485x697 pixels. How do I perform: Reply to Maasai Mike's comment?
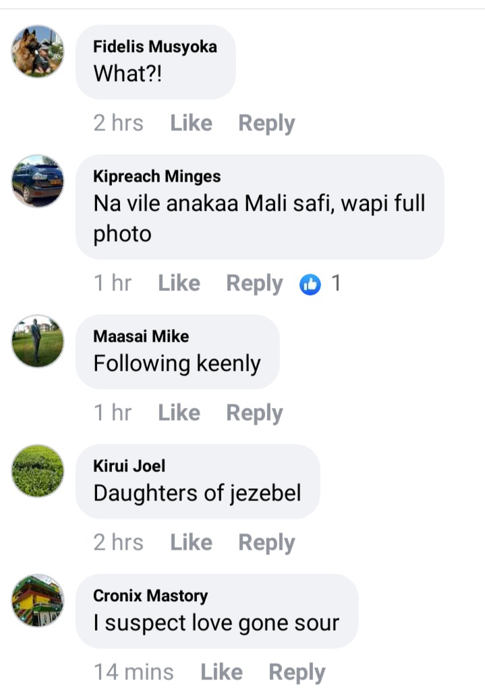(x=254, y=413)
